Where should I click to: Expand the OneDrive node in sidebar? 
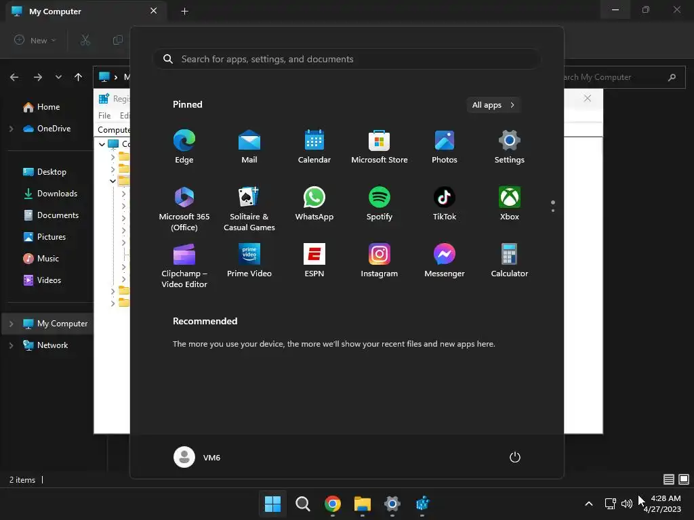click(12, 129)
